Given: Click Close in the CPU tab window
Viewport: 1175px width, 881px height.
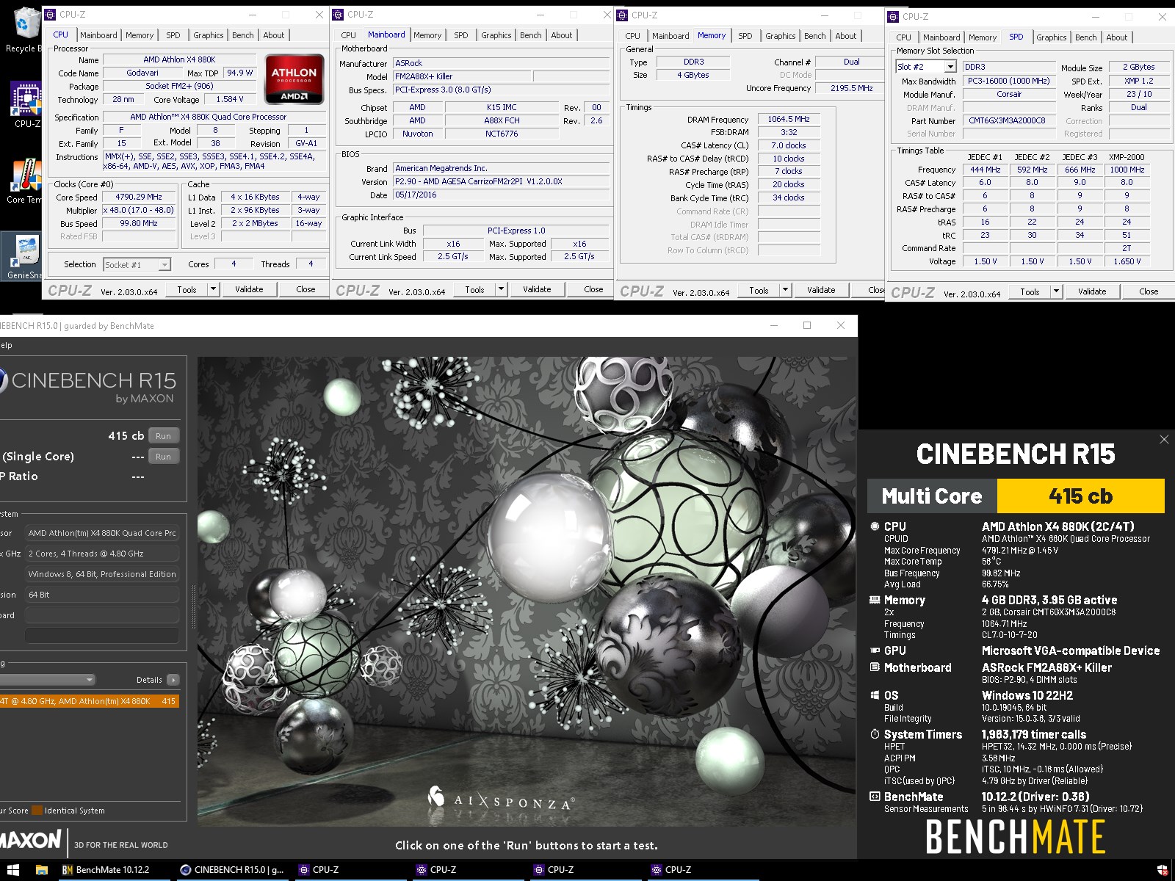Looking at the screenshot, I should [x=305, y=289].
